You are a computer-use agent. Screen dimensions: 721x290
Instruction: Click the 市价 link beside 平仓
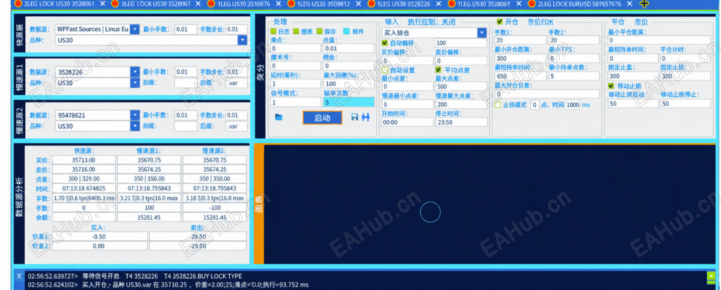pos(641,22)
